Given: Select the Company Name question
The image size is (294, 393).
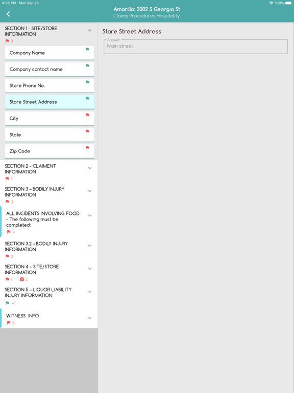Looking at the screenshot, I should click(50, 53).
